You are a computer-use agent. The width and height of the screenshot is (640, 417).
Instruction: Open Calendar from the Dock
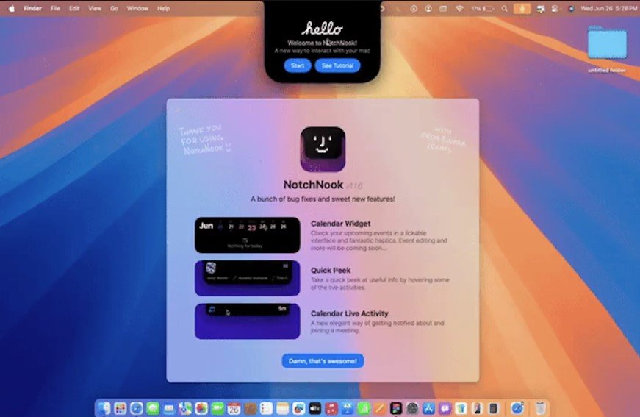tap(234, 408)
